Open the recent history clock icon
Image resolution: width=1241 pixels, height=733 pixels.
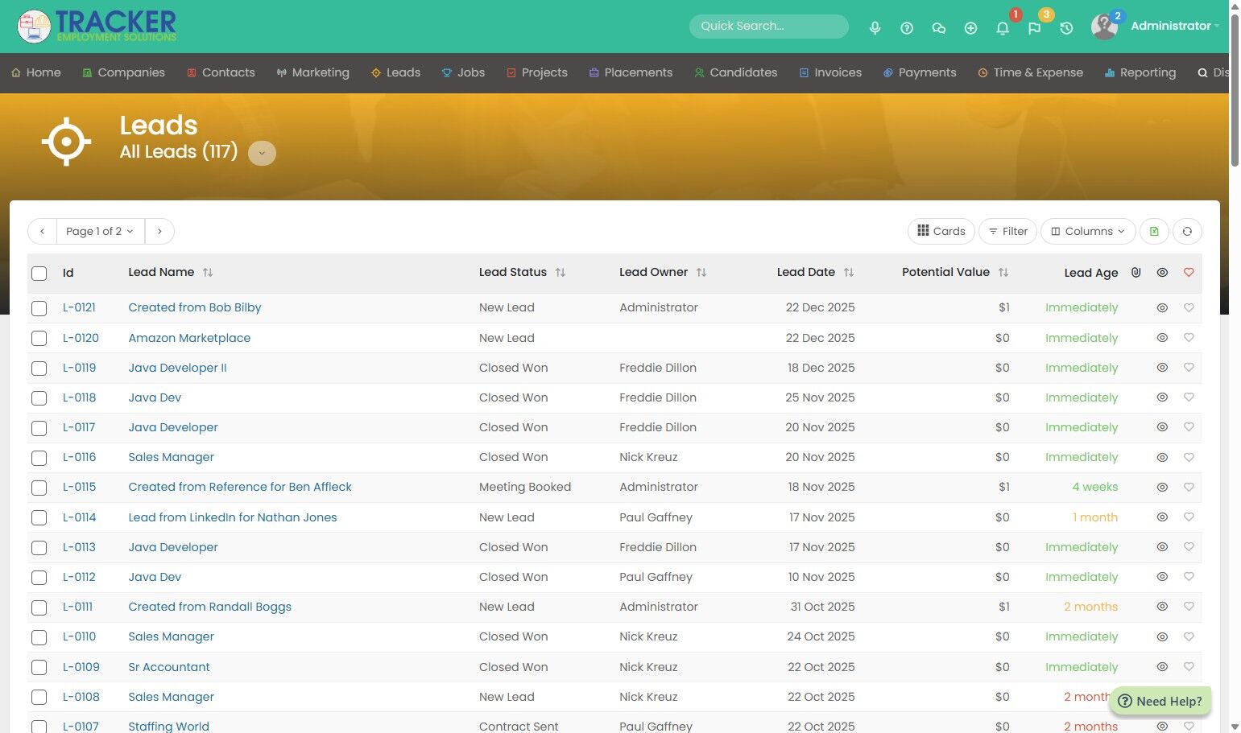(x=1066, y=28)
